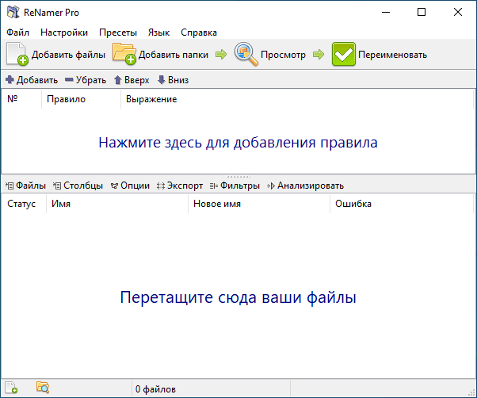Click the Переименовать text label
Screen dimensions: 477x398
coord(393,55)
